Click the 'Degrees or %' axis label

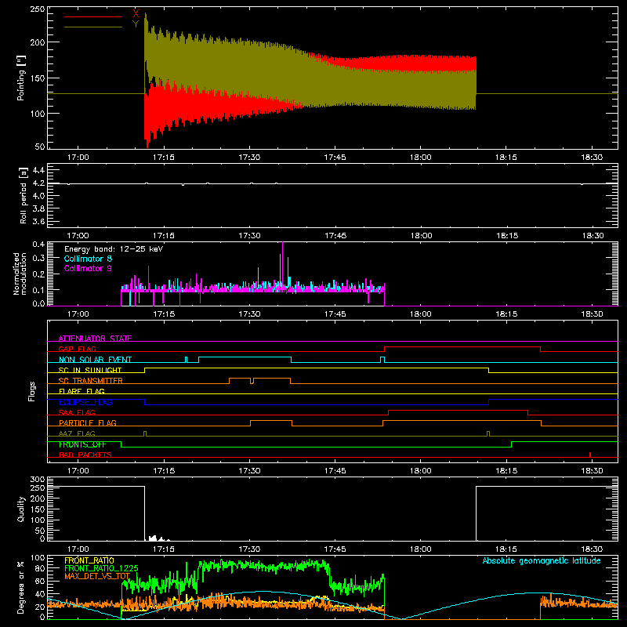tap(21, 587)
